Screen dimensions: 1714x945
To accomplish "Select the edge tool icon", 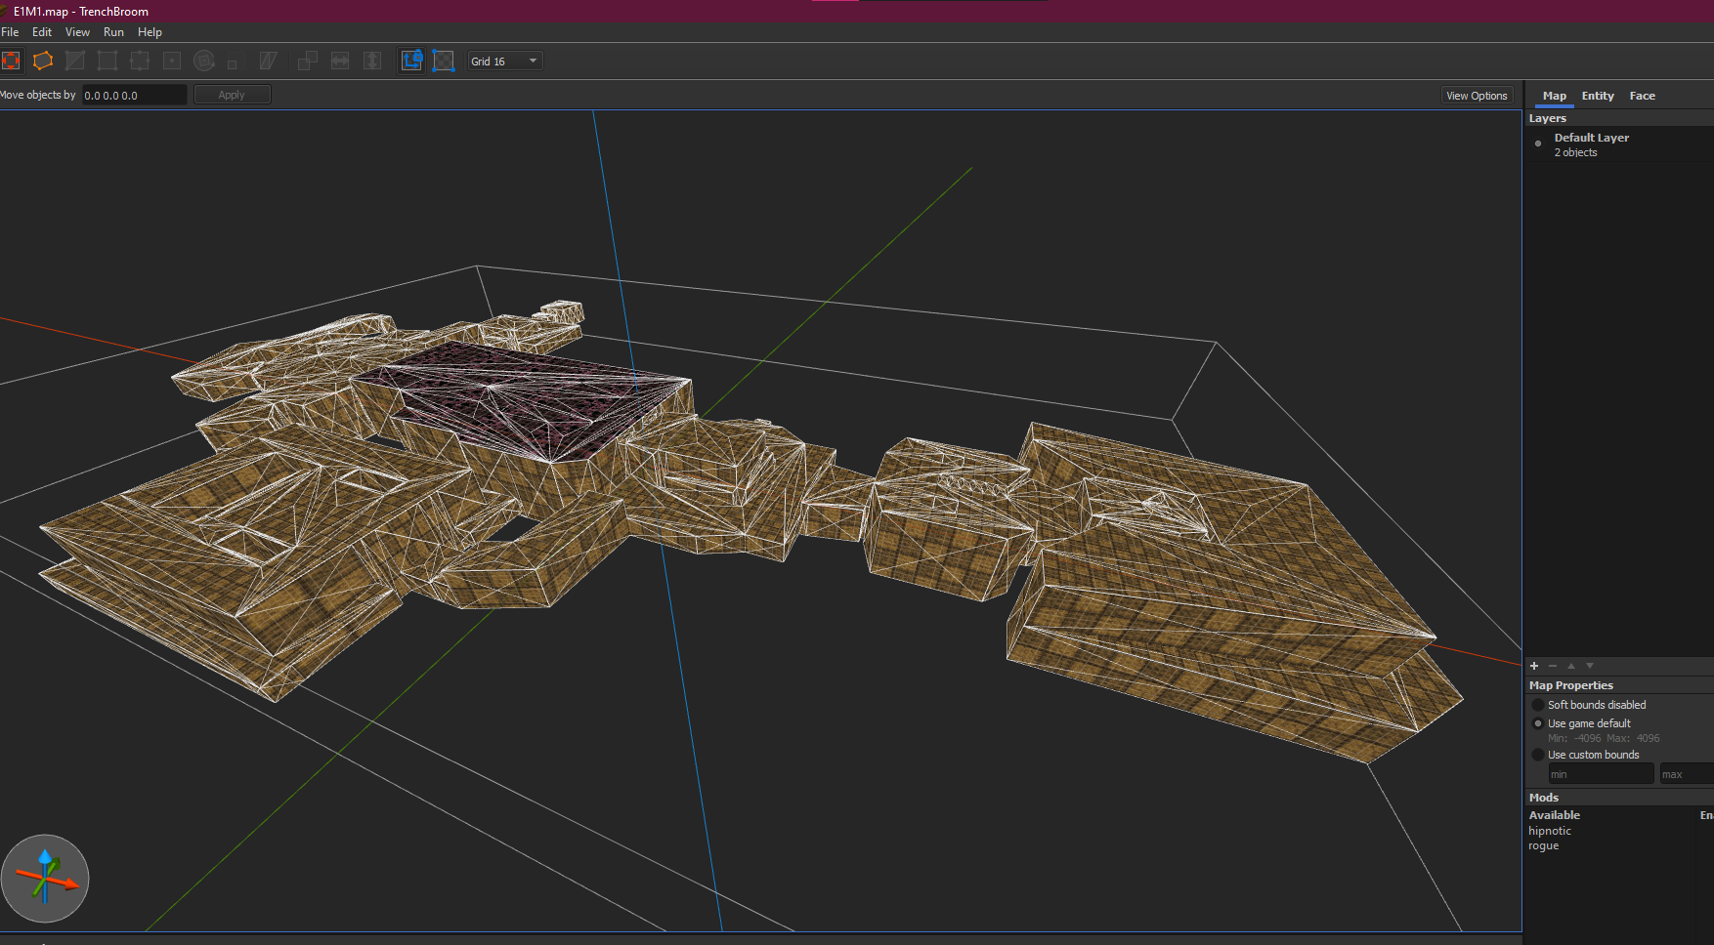I will point(140,61).
